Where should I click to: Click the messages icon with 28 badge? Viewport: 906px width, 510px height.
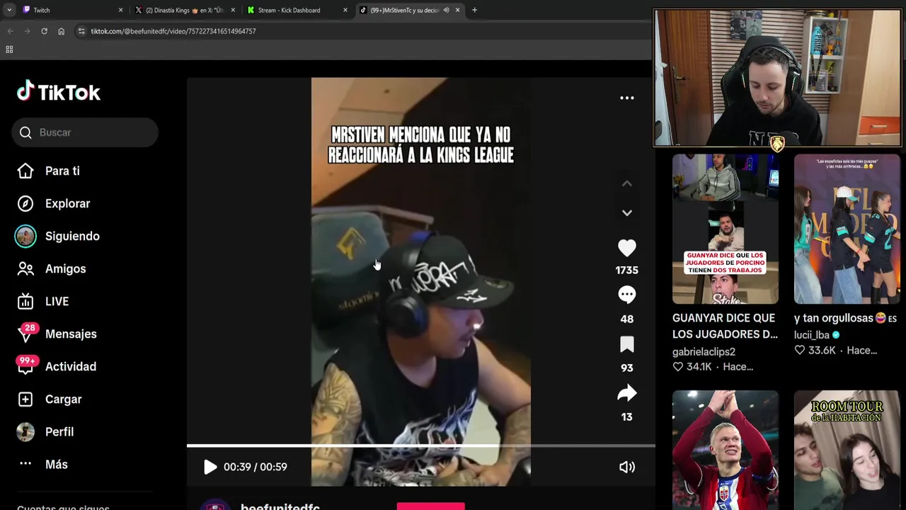(25, 334)
